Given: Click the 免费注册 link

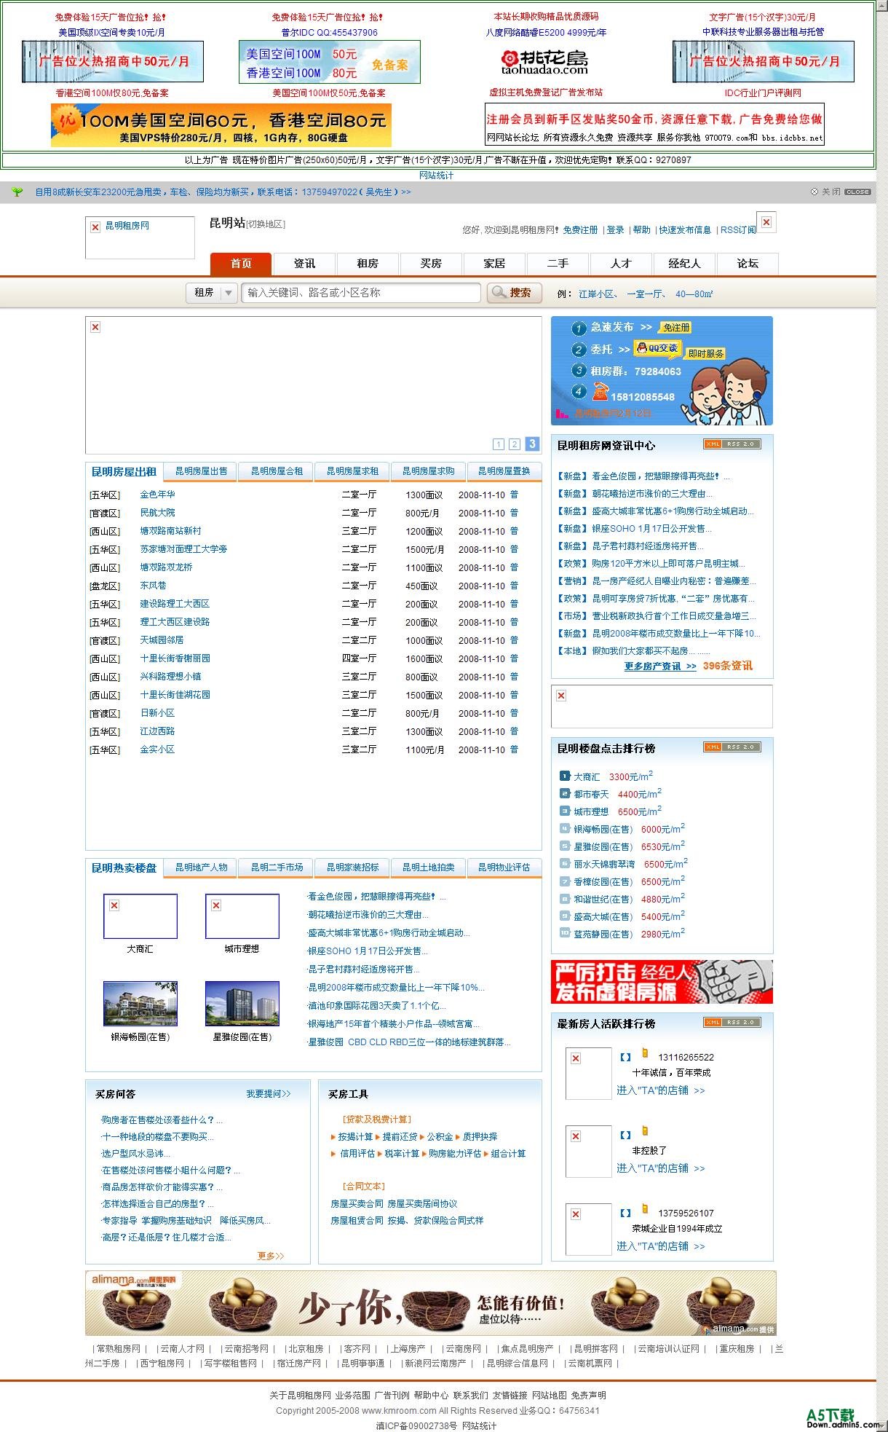Looking at the screenshot, I should click(x=580, y=230).
